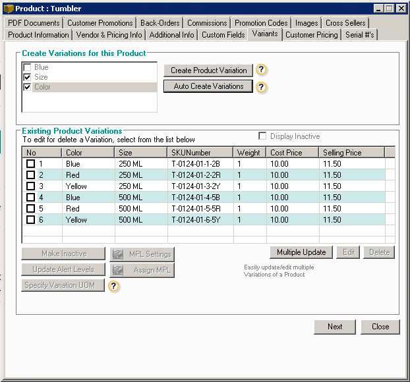The height and width of the screenshot is (382, 410).
Task: Click the Next button
Action: (335, 327)
